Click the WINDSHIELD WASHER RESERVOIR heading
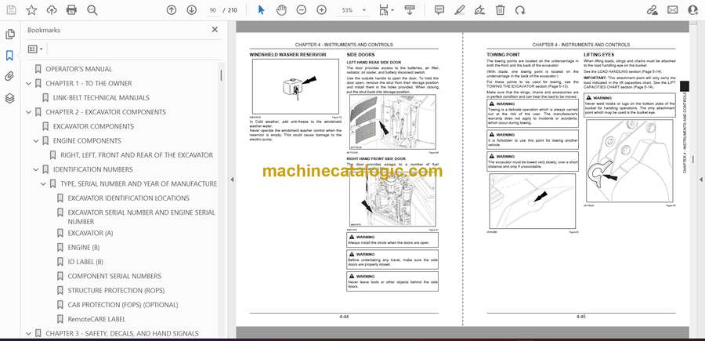The height and width of the screenshot is (341, 705). 287,55
